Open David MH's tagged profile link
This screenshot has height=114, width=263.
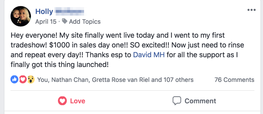coord(149,55)
